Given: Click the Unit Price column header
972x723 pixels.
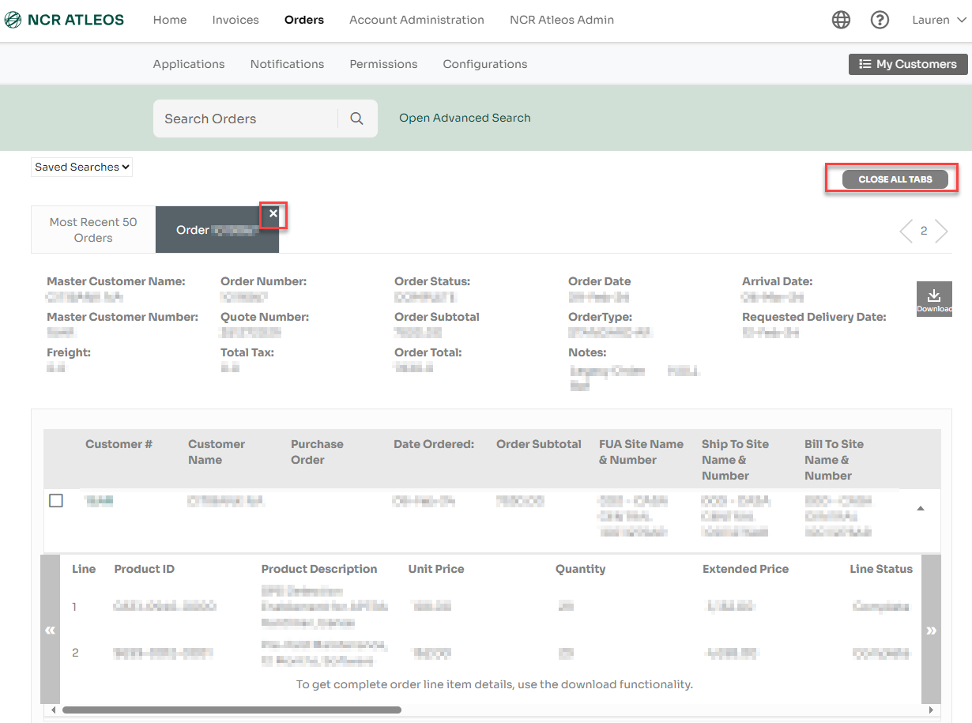Looking at the screenshot, I should click(436, 569).
